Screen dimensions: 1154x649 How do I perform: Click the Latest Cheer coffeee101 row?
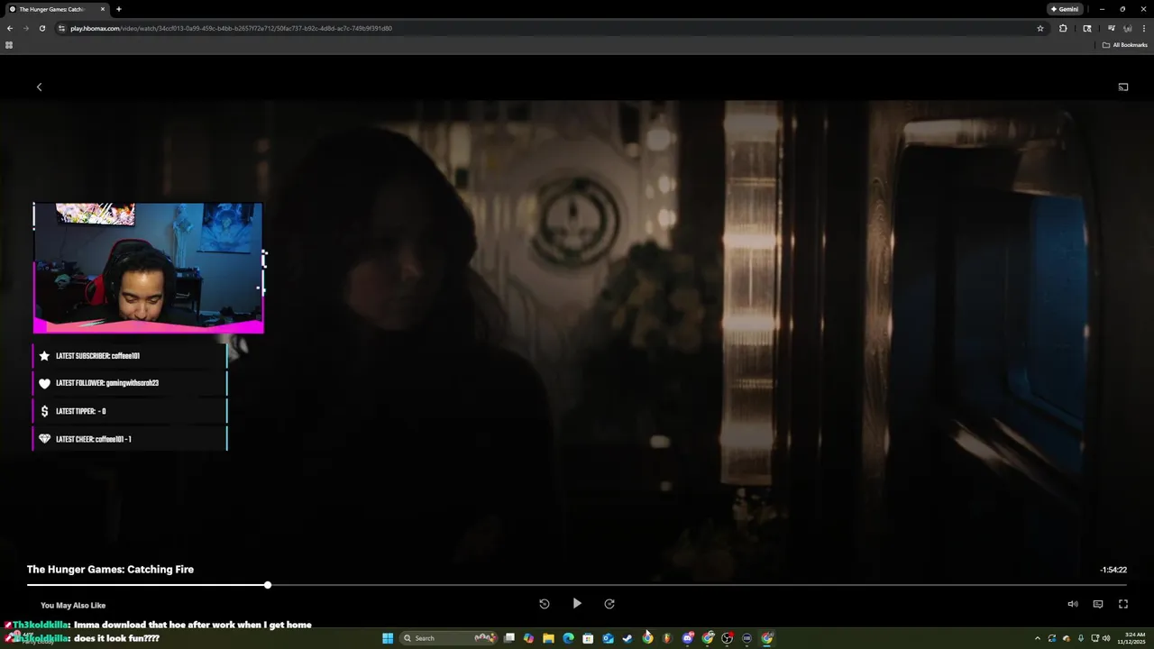[131, 439]
